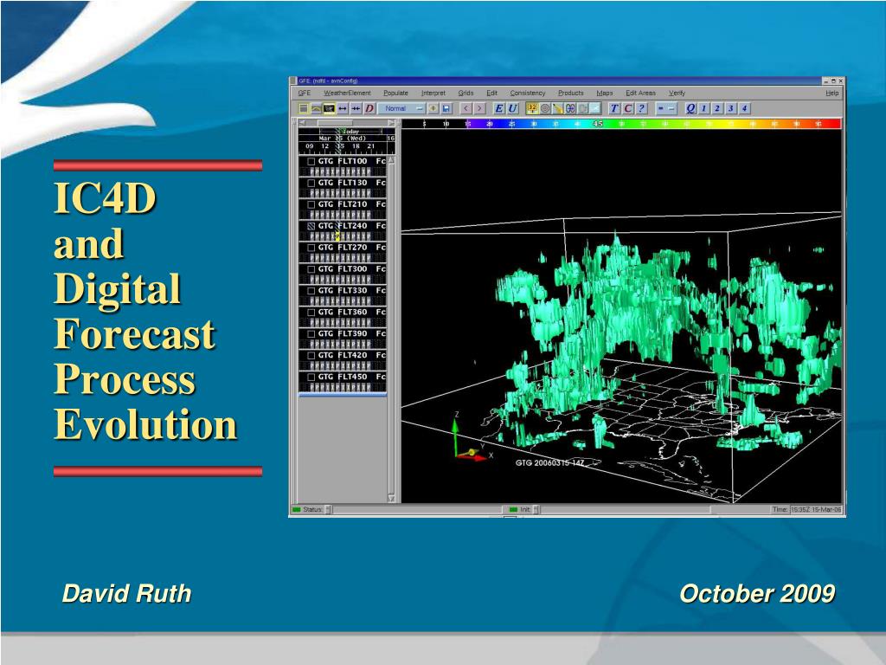The height and width of the screenshot is (665, 886).
Task: Click the red C toolbar icon
Action: [628, 108]
